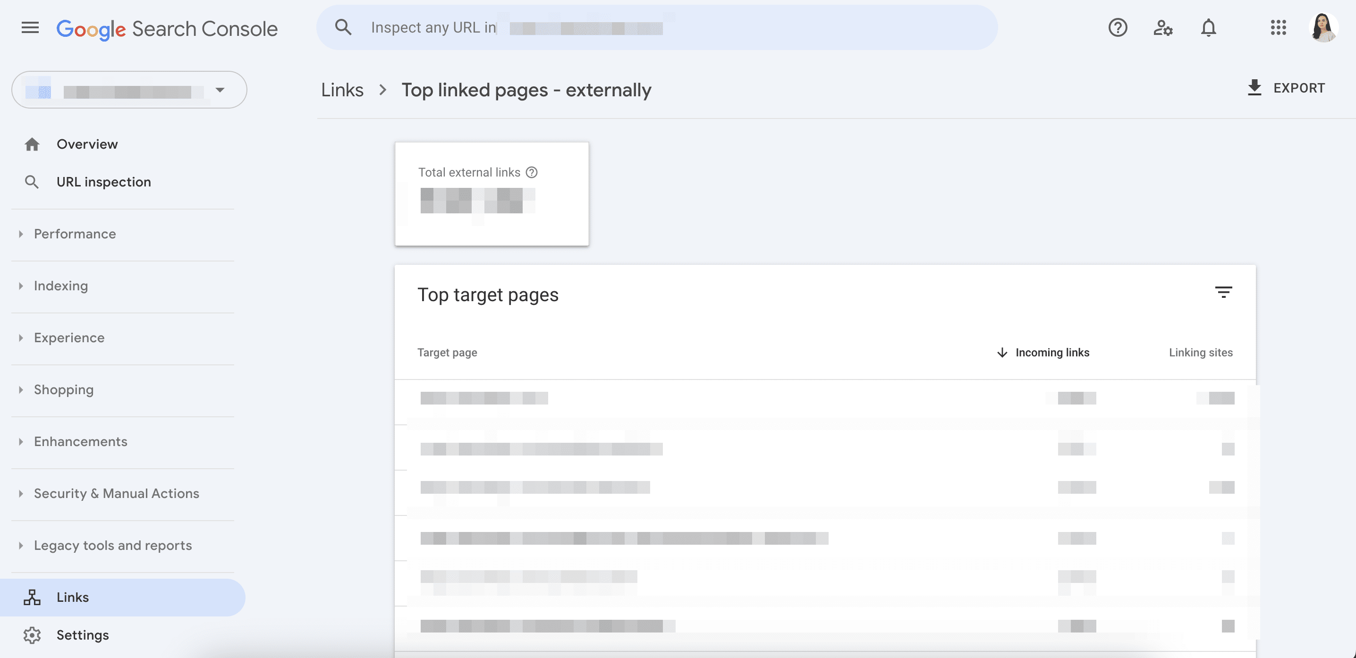Click the account management people icon
This screenshot has width=1356, height=658.
[1164, 27]
